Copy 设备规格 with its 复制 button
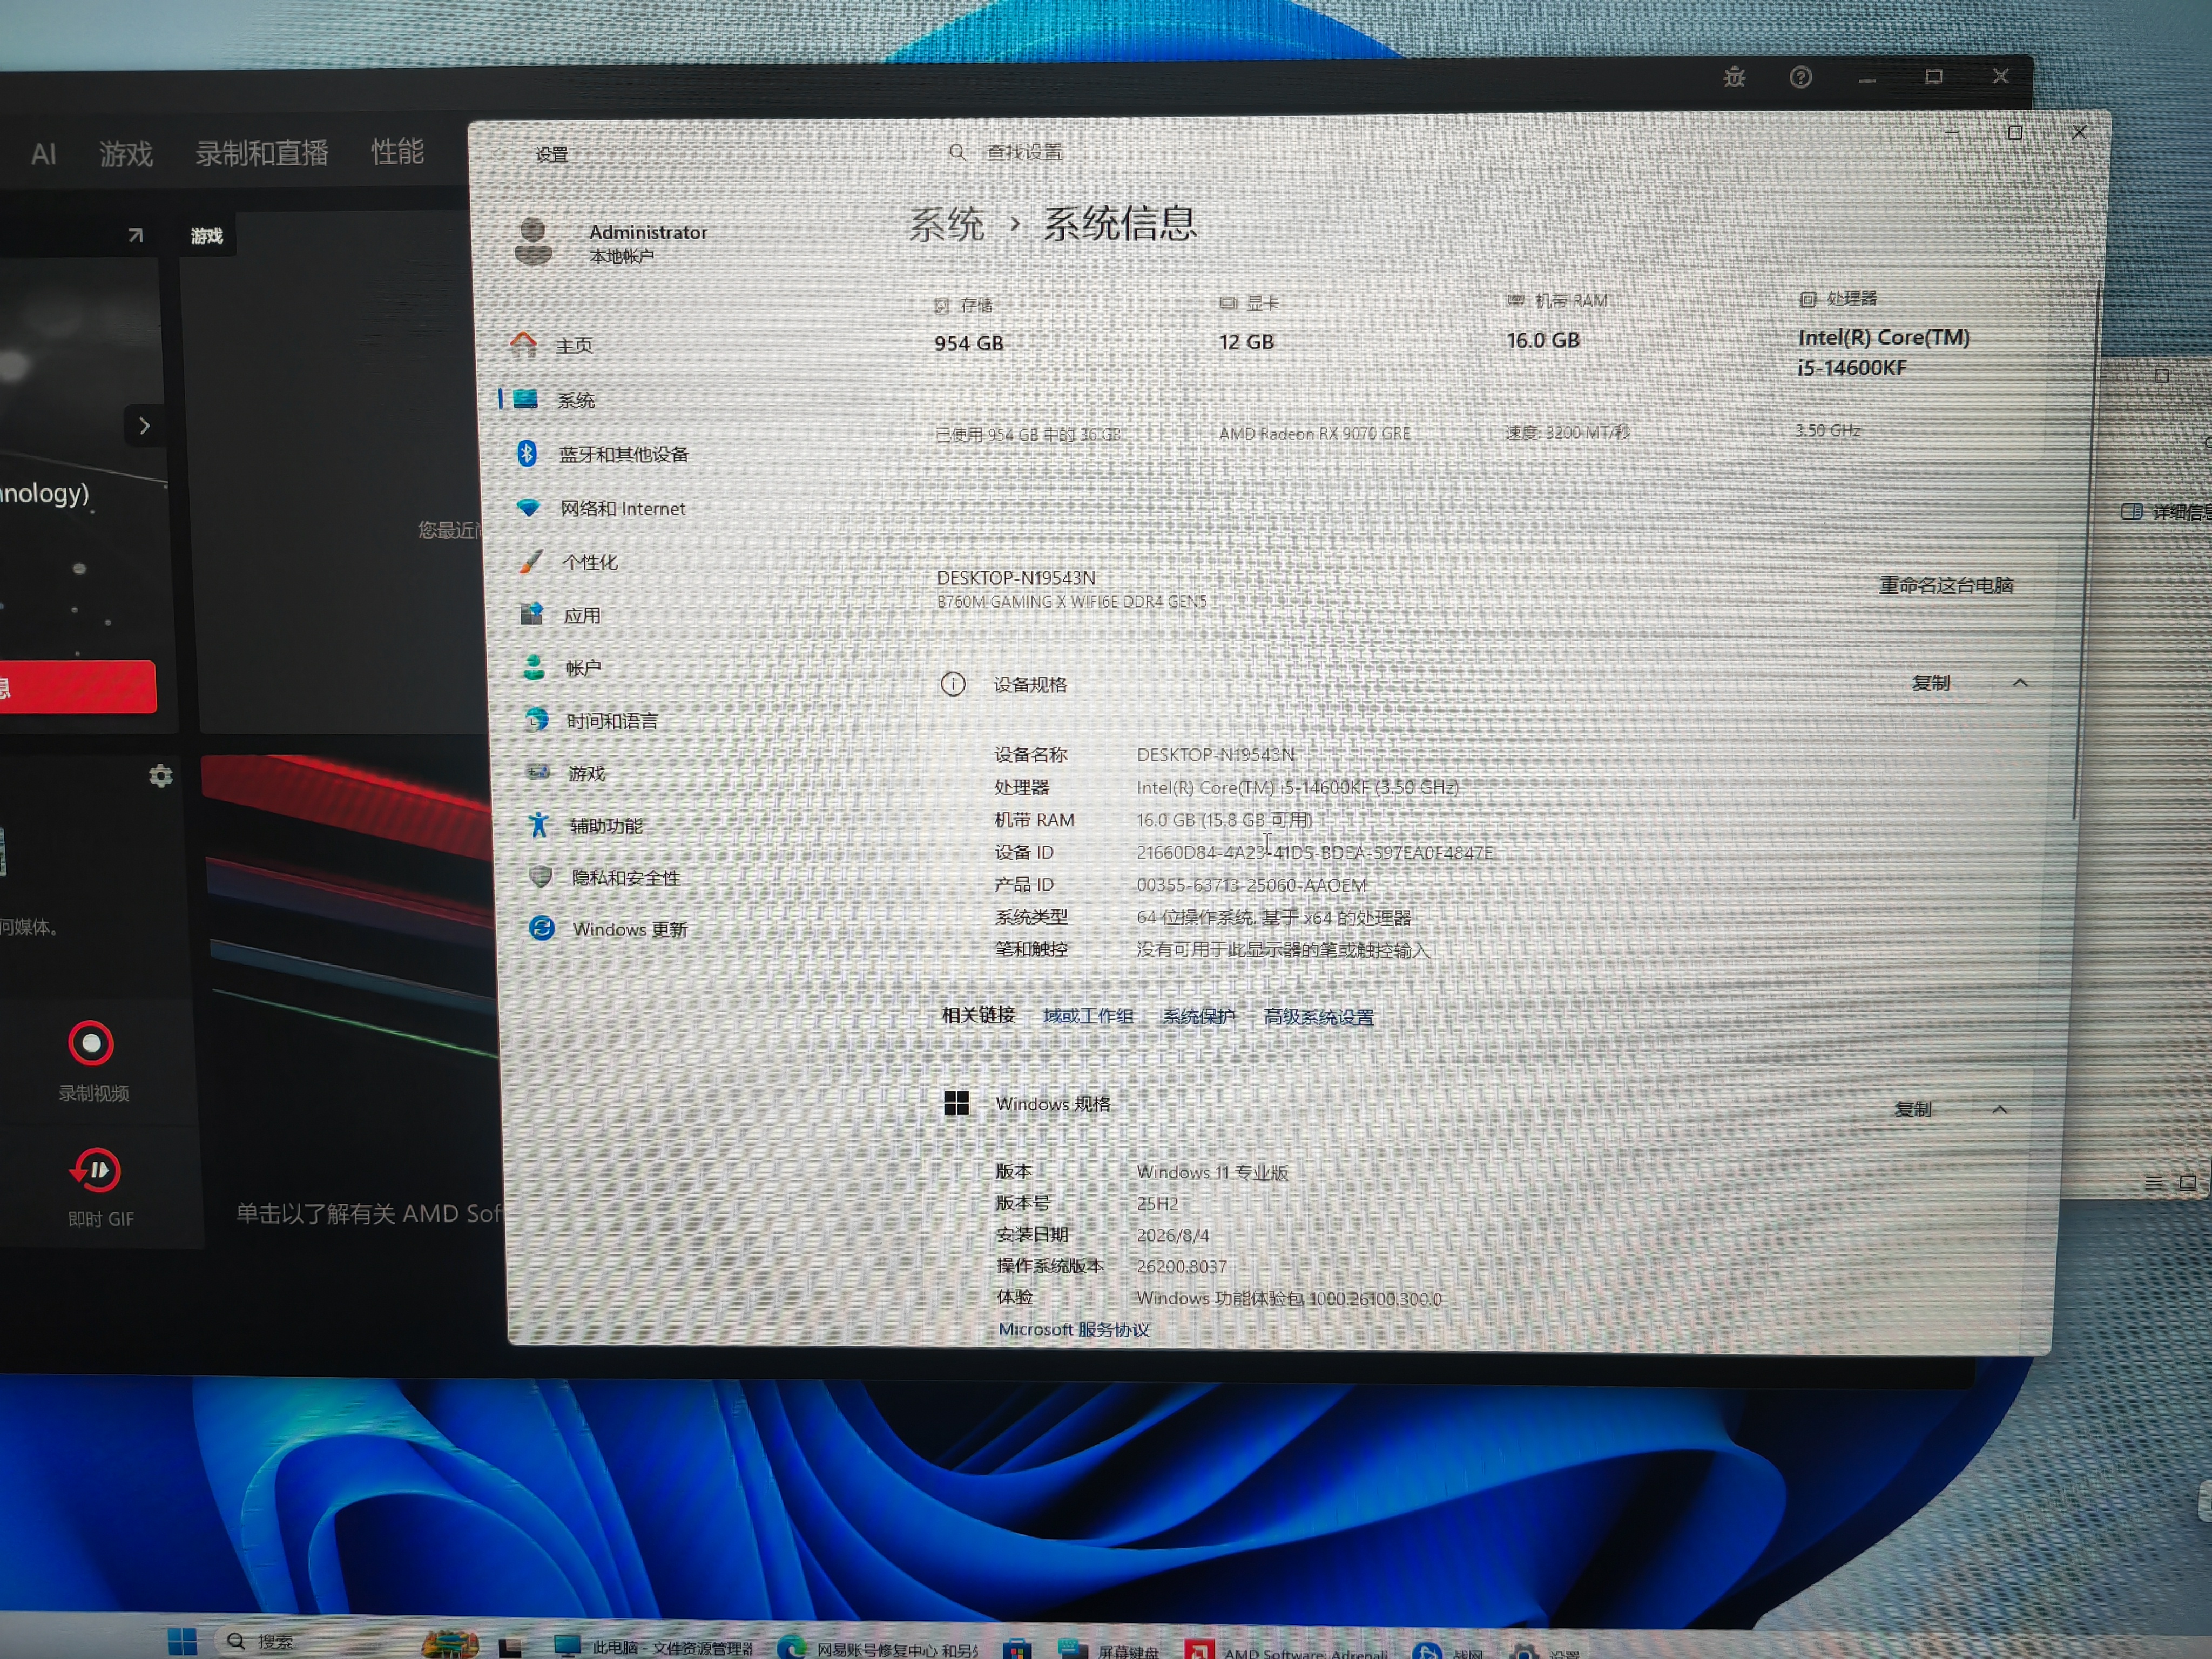This screenshot has width=2212, height=1659. [x=1930, y=683]
